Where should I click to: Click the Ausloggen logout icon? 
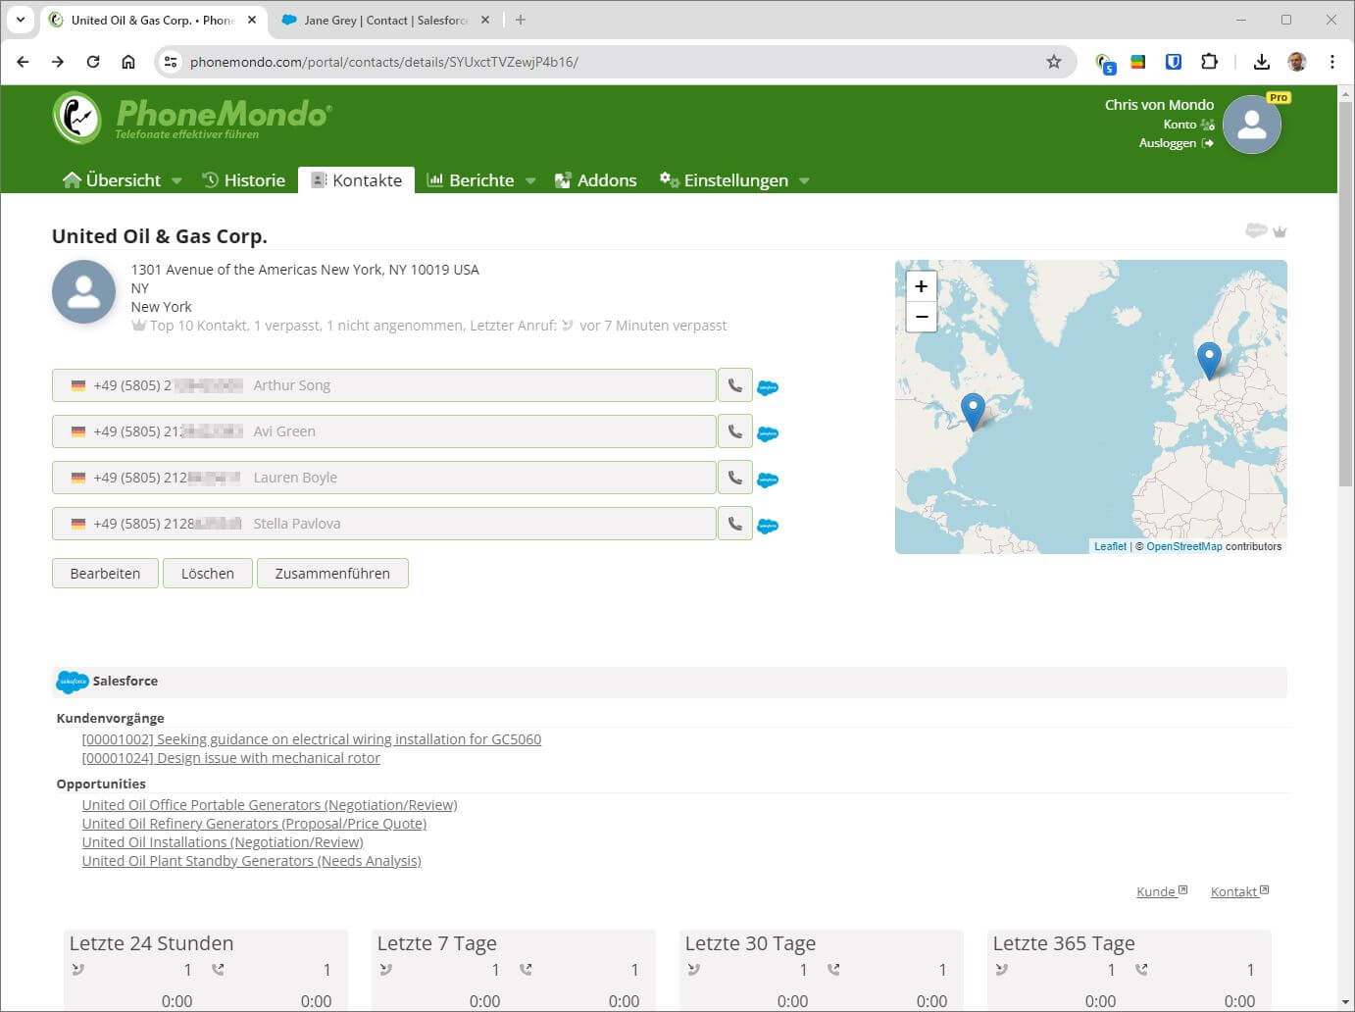(1207, 142)
